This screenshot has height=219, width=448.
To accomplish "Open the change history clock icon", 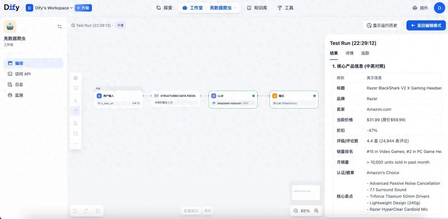I will click(x=98, y=211).
